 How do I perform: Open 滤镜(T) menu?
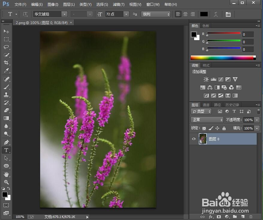pos(119,4)
